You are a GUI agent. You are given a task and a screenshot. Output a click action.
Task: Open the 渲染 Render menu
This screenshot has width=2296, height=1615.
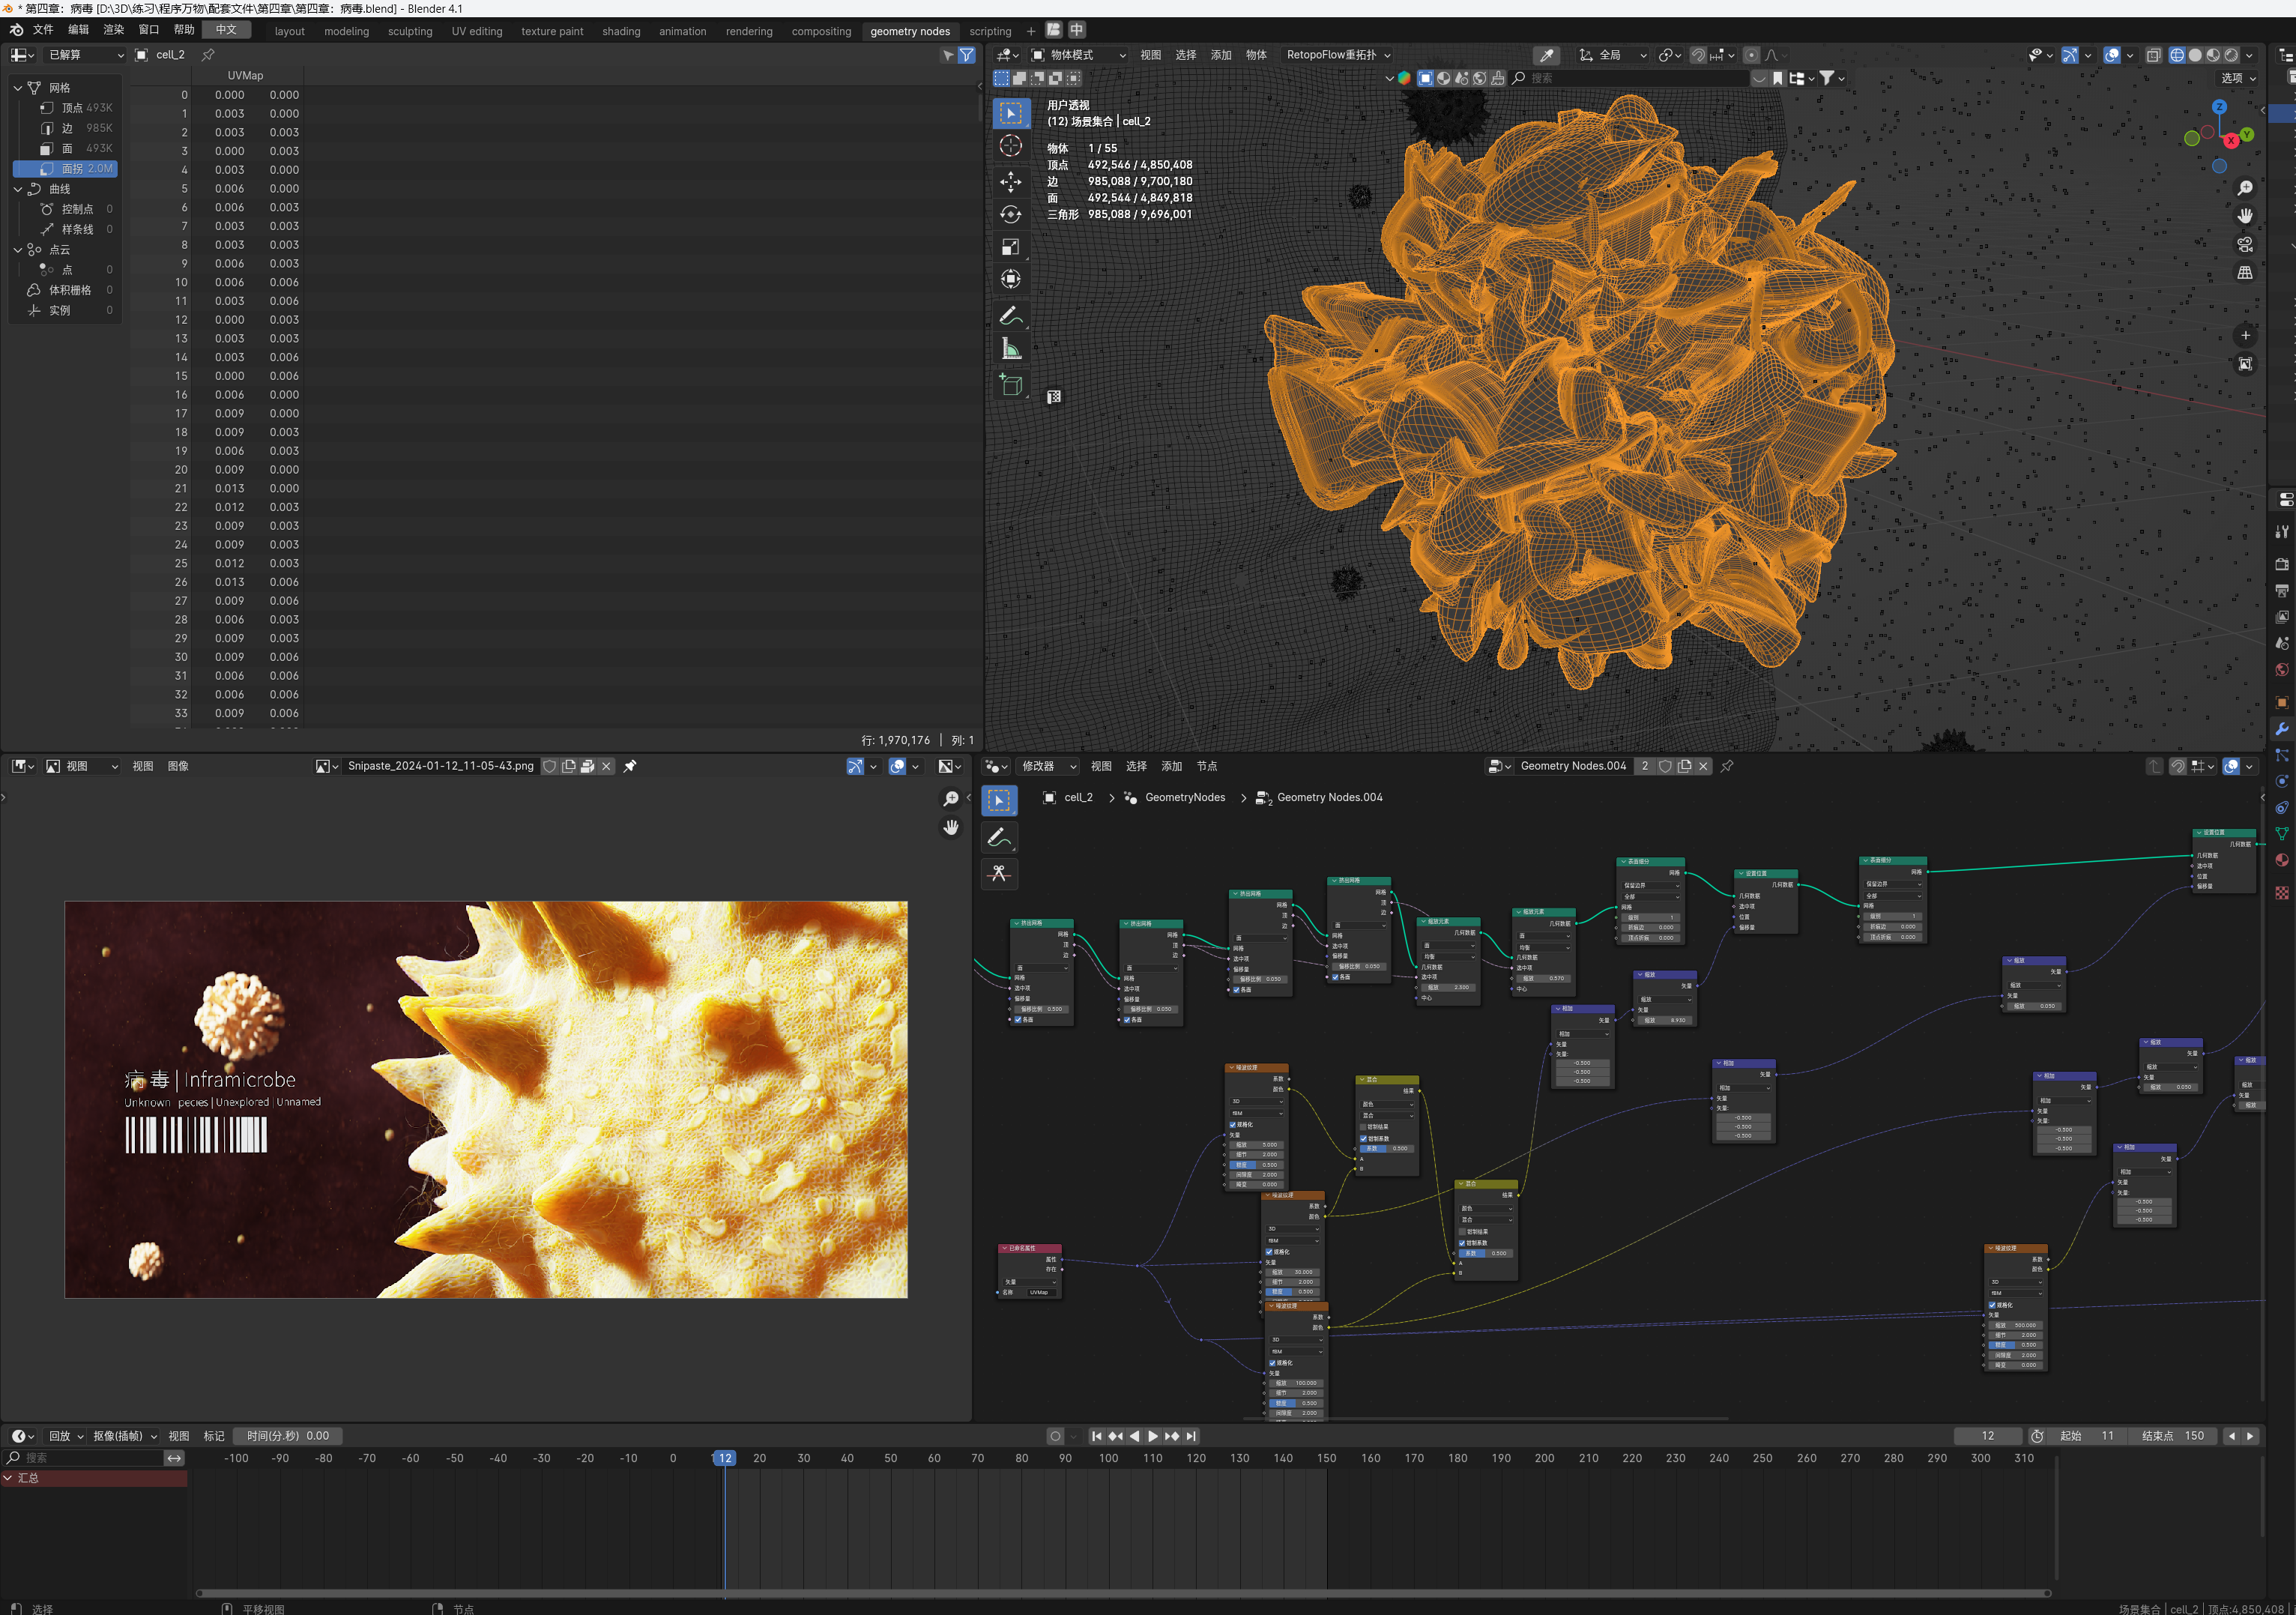[114, 30]
